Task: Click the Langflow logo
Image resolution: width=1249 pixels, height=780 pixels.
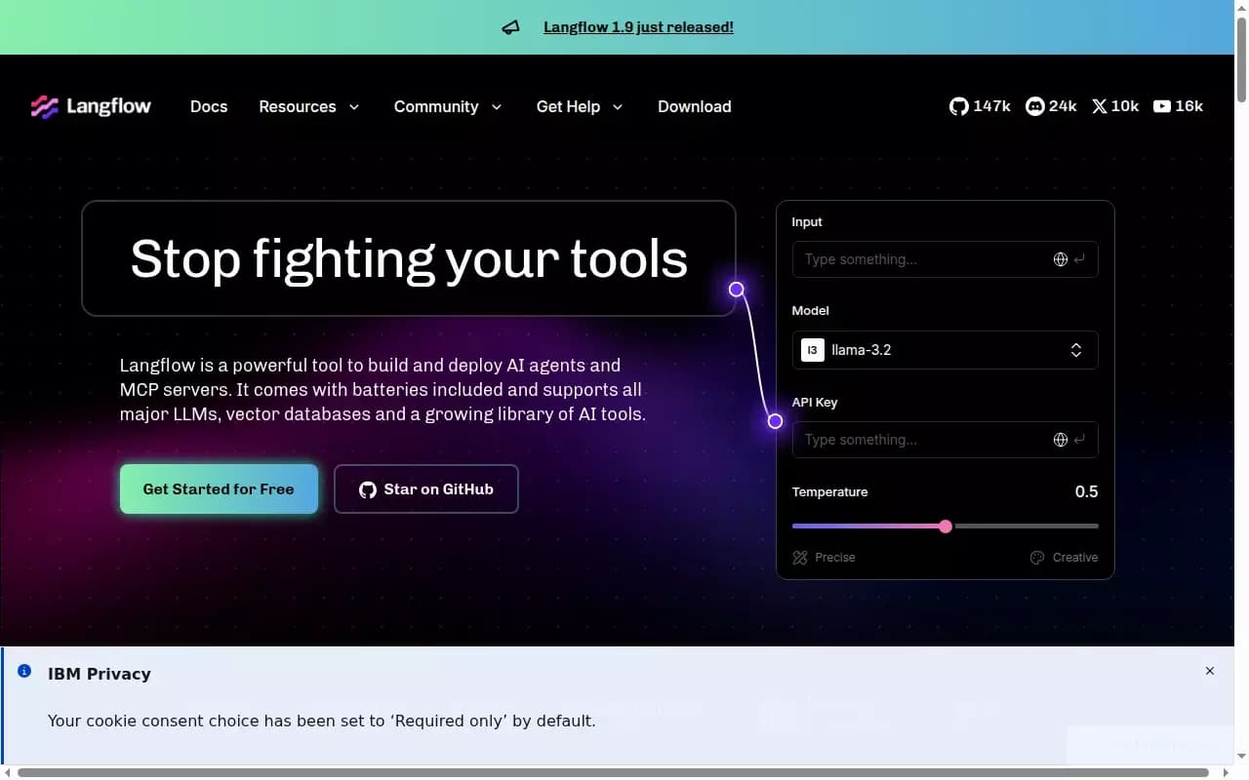Action: pos(91,106)
